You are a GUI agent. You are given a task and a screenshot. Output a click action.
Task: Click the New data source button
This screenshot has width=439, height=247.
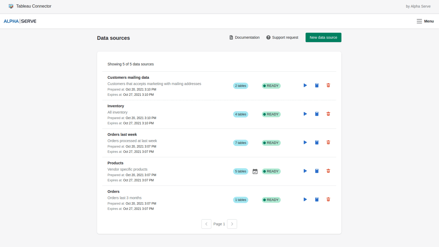[x=323, y=37]
